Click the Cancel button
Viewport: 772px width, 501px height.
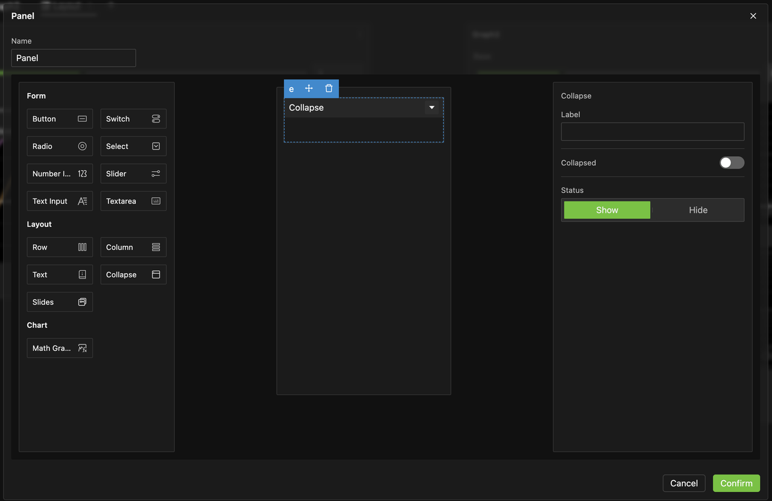[x=683, y=484]
